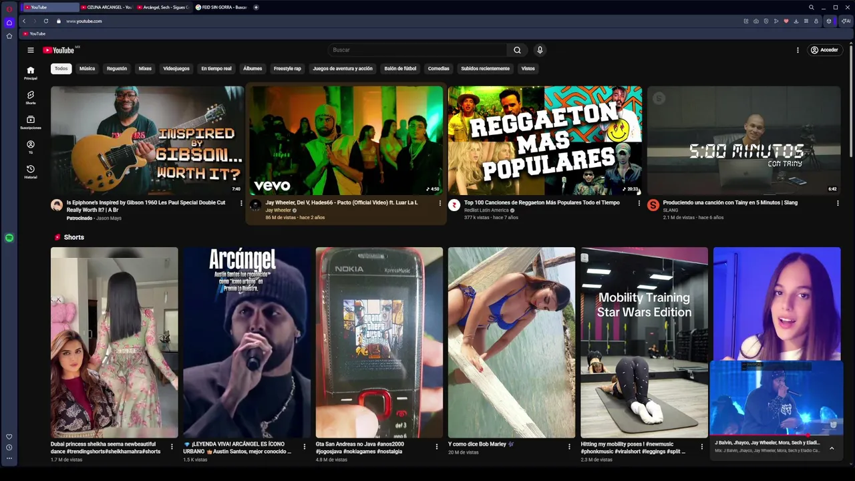Click the heart icon in address bar

pyautogui.click(x=786, y=21)
